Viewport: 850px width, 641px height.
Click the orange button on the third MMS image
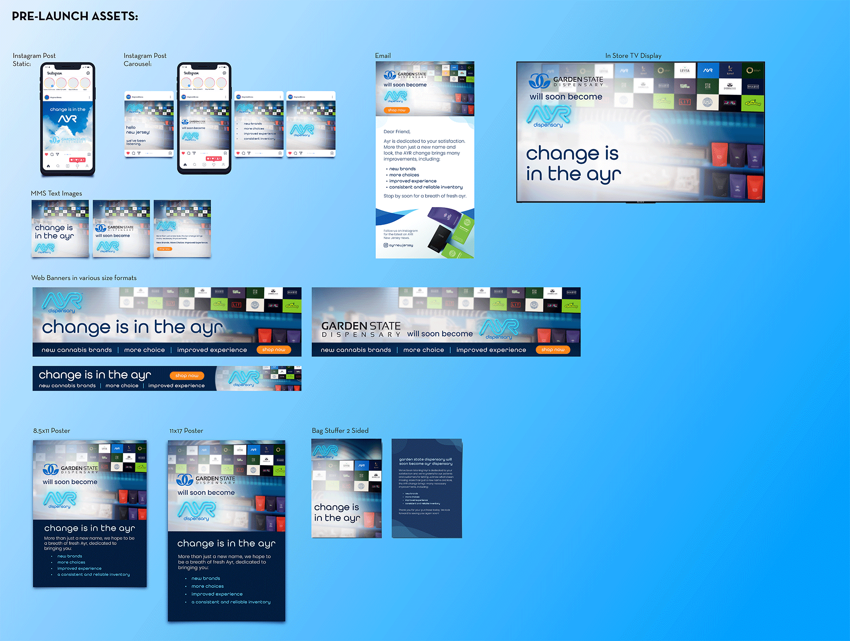pos(164,249)
